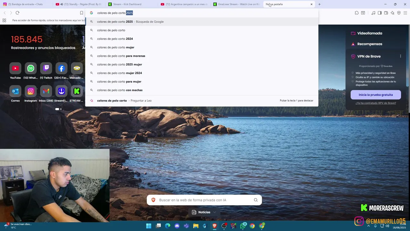Open the Gmail Inbox (288) shortcut
410x231 pixels.
[x=46, y=91]
